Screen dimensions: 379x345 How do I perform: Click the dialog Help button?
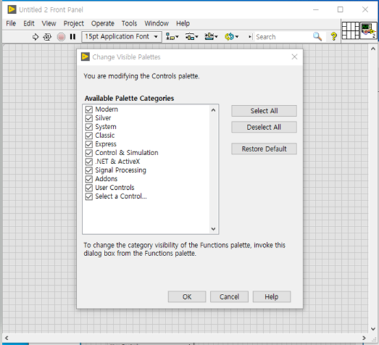tap(271, 297)
